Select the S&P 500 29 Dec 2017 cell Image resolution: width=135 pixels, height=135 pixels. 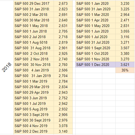click(34, 3)
